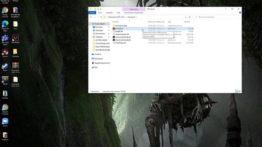
Task: Open Inicio ribbon tab
Action: tap(100, 13)
